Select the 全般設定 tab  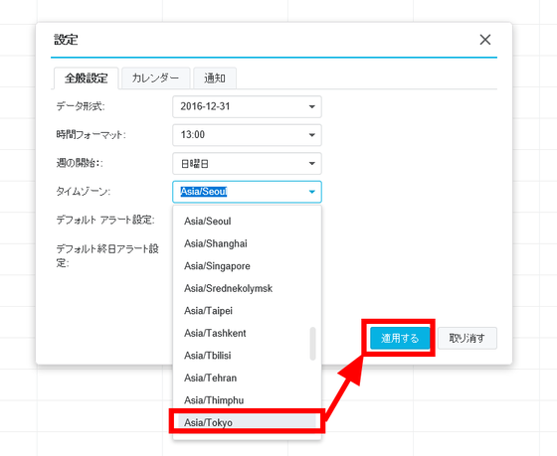click(x=86, y=78)
